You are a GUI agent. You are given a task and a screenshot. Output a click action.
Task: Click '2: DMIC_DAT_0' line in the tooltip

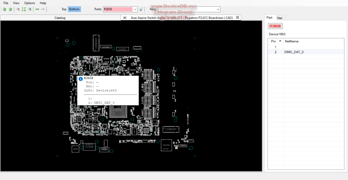pyautogui.click(x=101, y=103)
